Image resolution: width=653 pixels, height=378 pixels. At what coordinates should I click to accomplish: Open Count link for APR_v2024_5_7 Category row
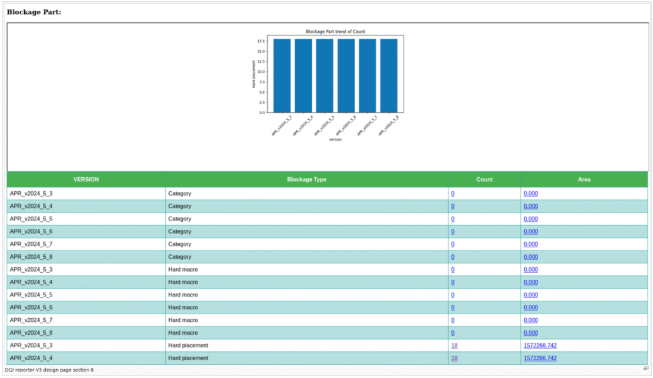click(453, 244)
